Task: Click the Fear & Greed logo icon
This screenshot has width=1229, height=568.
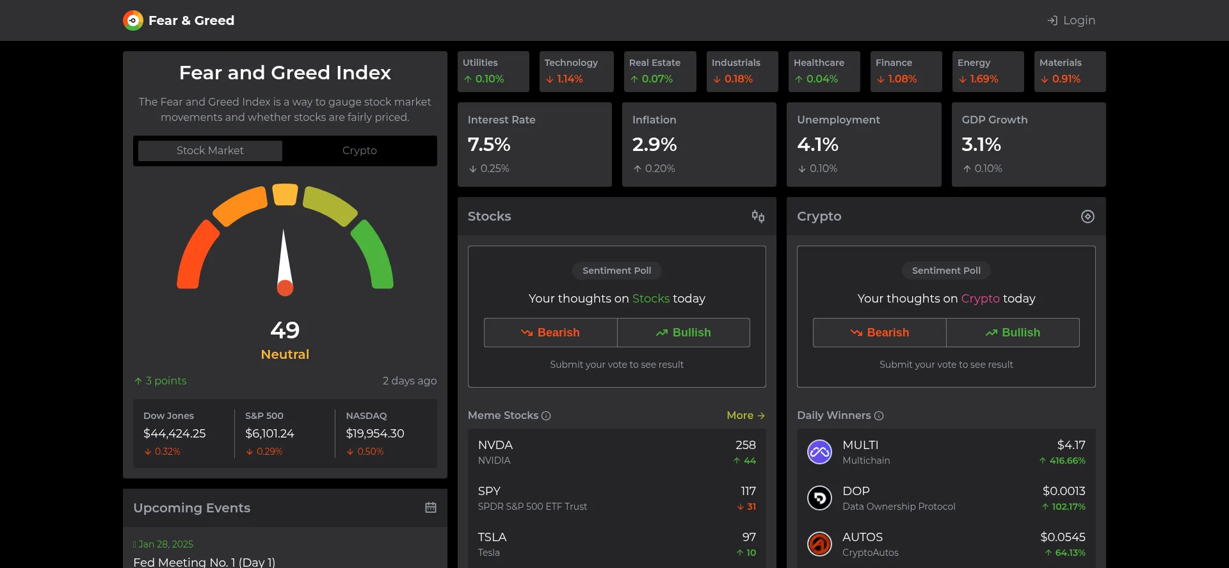Action: [133, 20]
